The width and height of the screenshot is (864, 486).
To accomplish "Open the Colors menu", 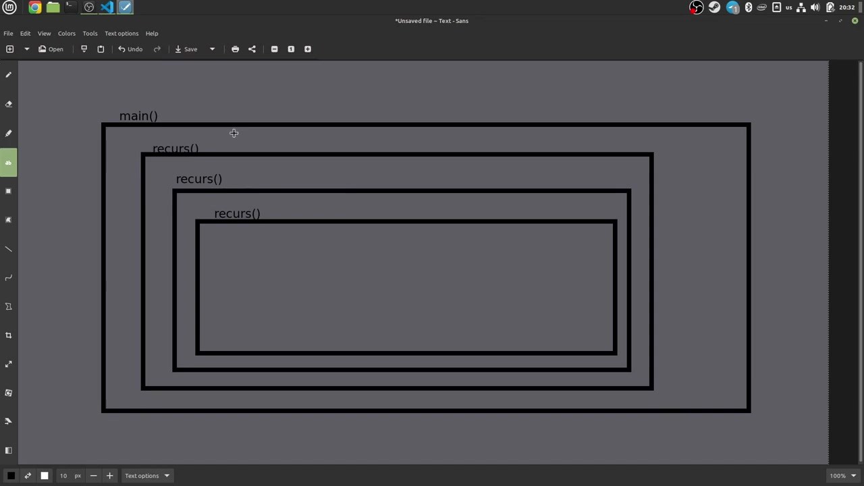I will pyautogui.click(x=66, y=33).
